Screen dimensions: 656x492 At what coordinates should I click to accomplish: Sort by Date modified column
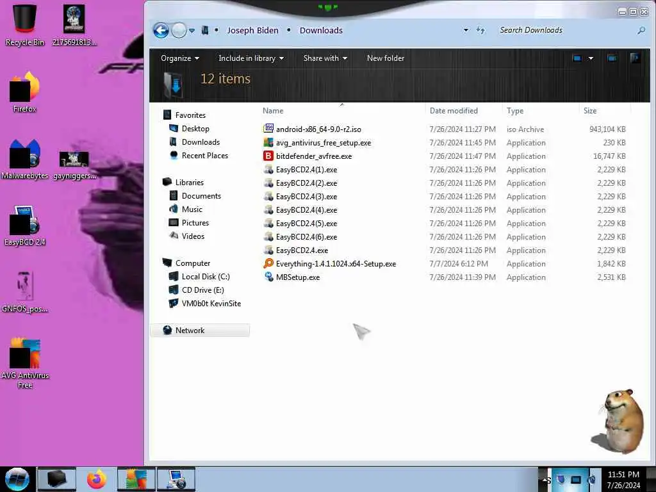[x=454, y=111]
